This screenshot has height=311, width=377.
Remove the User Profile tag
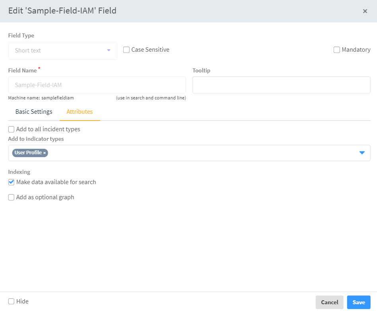(44, 153)
